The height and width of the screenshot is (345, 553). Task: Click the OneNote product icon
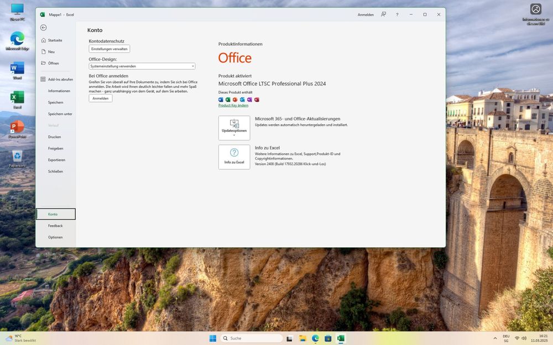[249, 99]
